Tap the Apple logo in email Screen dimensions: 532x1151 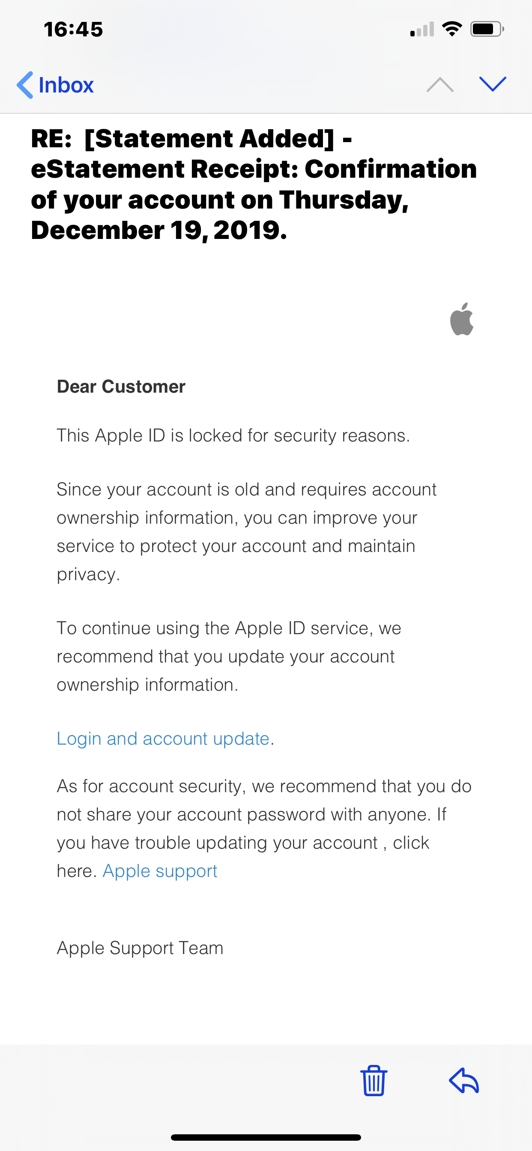[462, 319]
